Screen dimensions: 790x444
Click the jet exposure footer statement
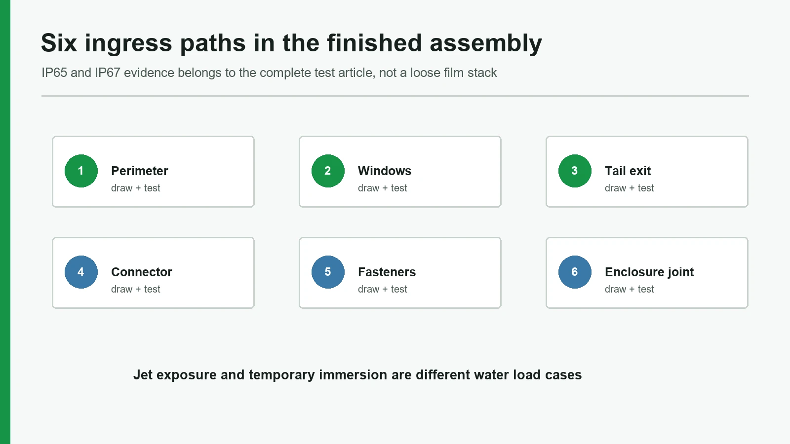click(x=357, y=375)
